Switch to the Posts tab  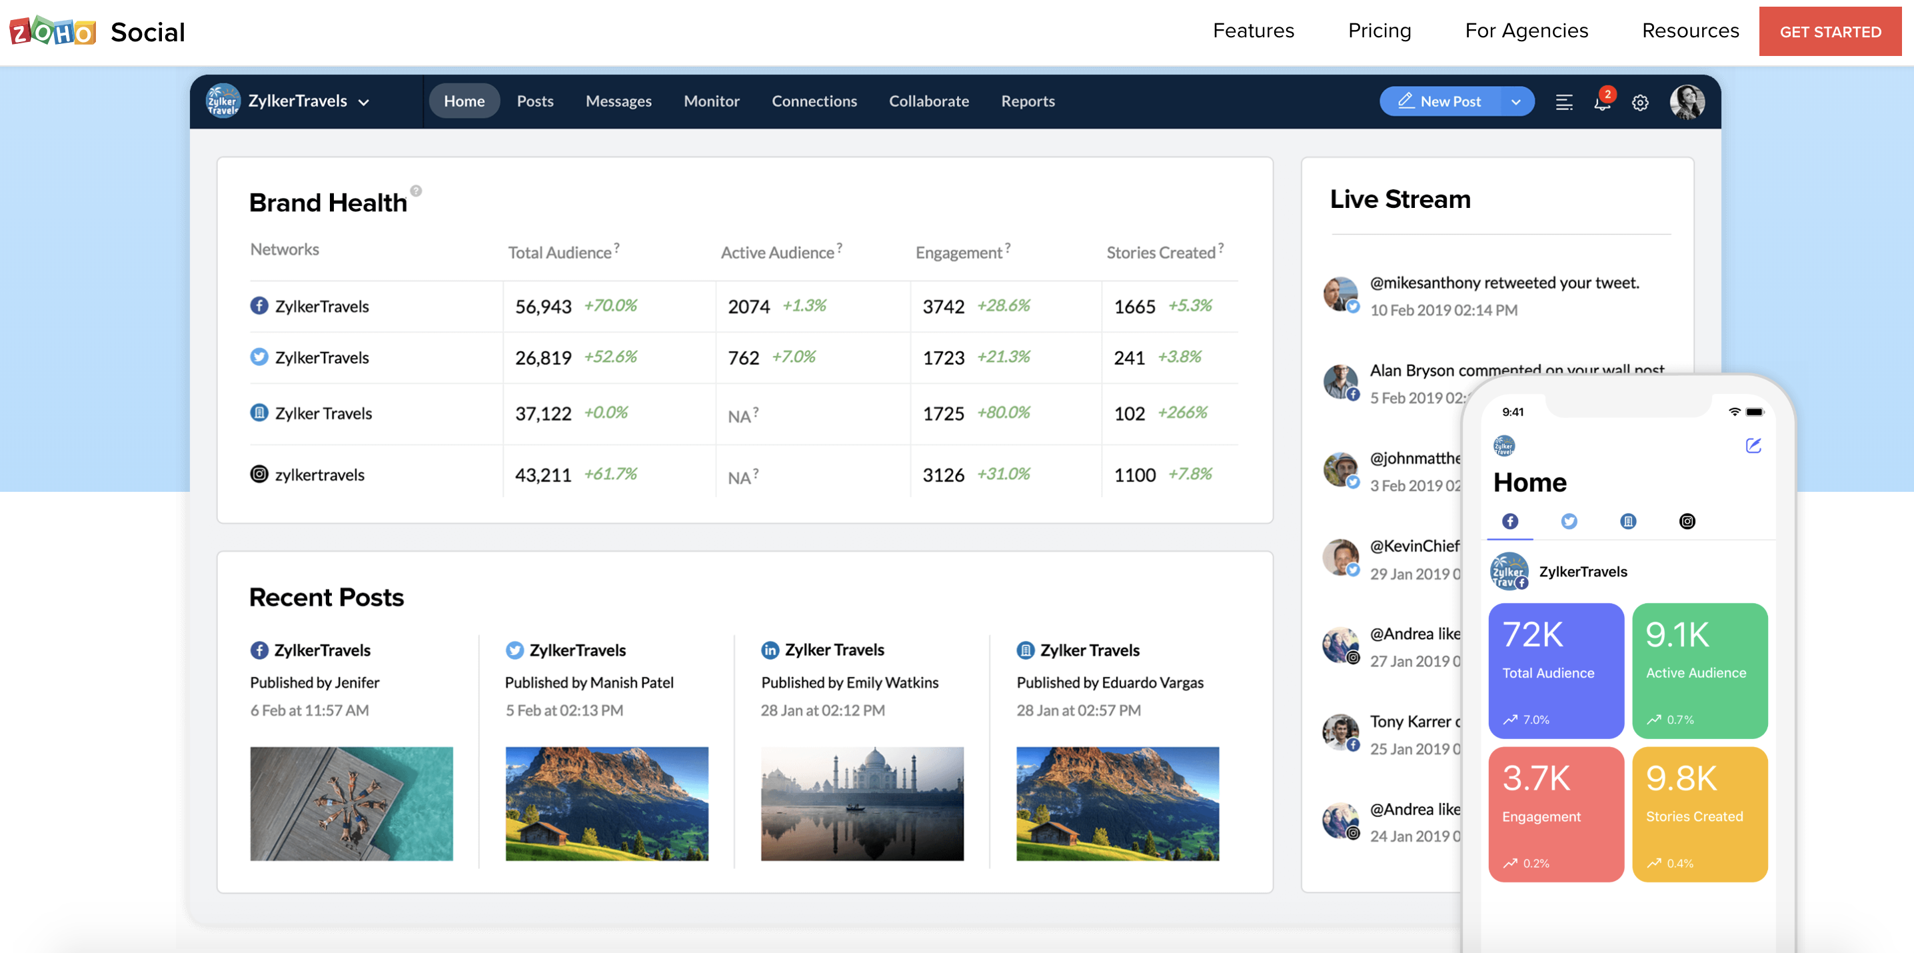coord(535,101)
